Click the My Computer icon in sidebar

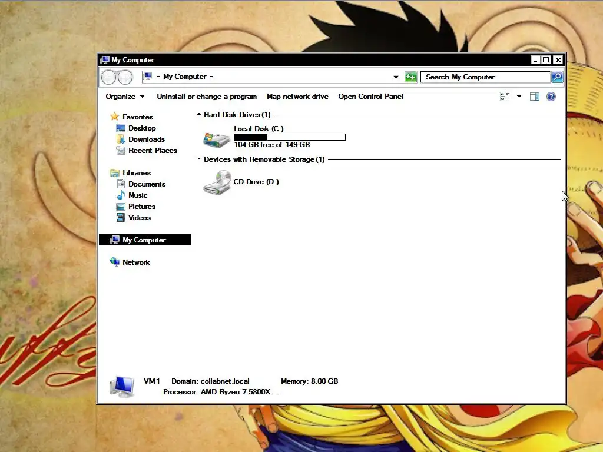click(x=115, y=240)
